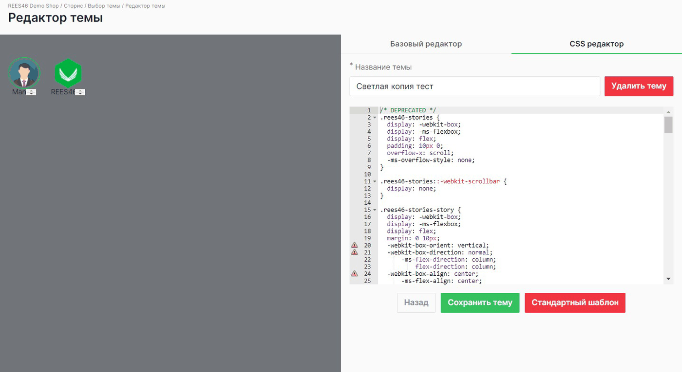Click the '-webkit-box-direction: normal;' code line
Image resolution: width=682 pixels, height=372 pixels.
tap(440, 252)
